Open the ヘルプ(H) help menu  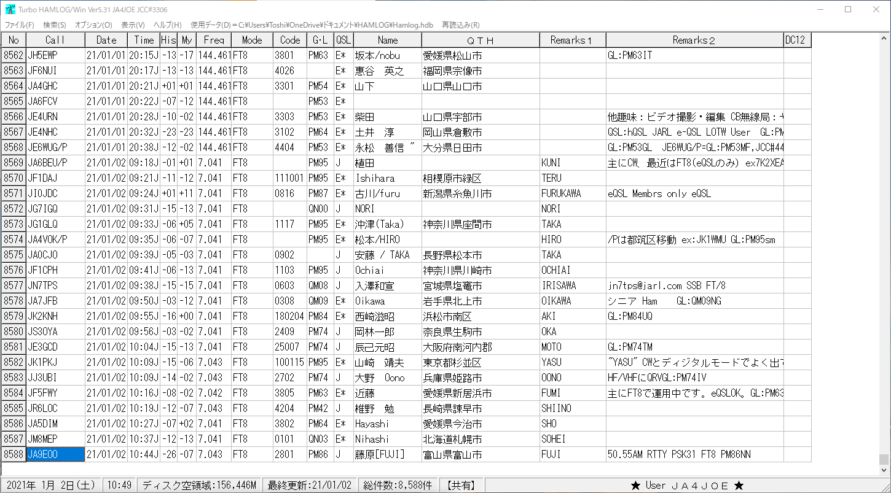[x=168, y=25]
